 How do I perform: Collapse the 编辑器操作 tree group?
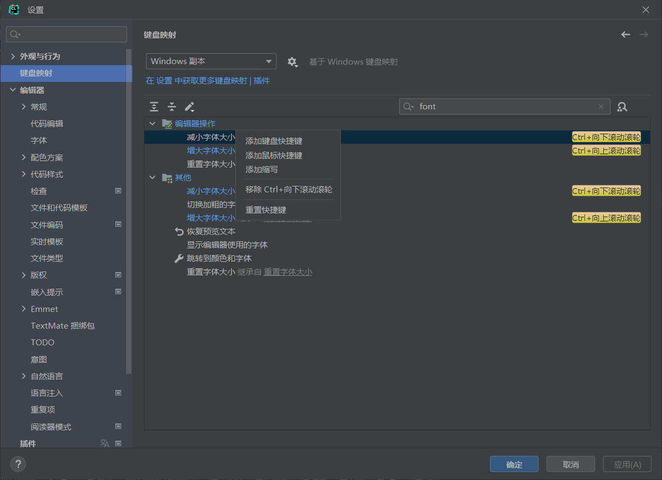[152, 123]
